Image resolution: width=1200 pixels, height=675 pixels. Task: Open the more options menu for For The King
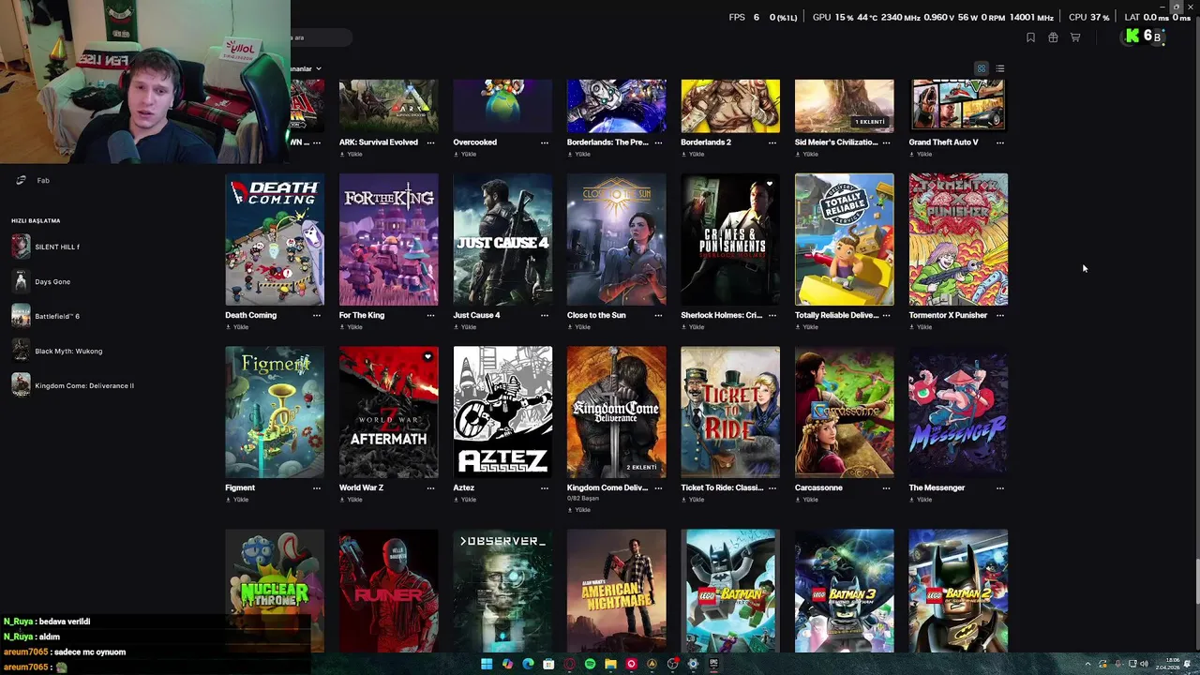coord(430,315)
